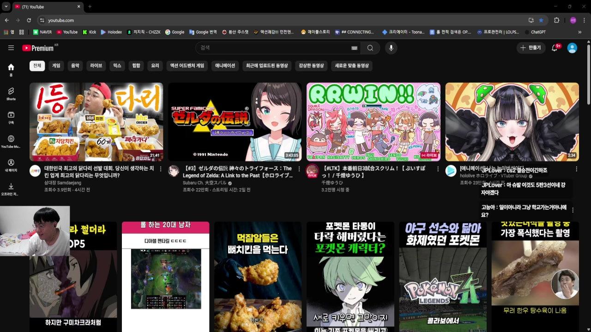Open the YouTube guide hamburger menu
The width and height of the screenshot is (591, 332).
(11, 48)
